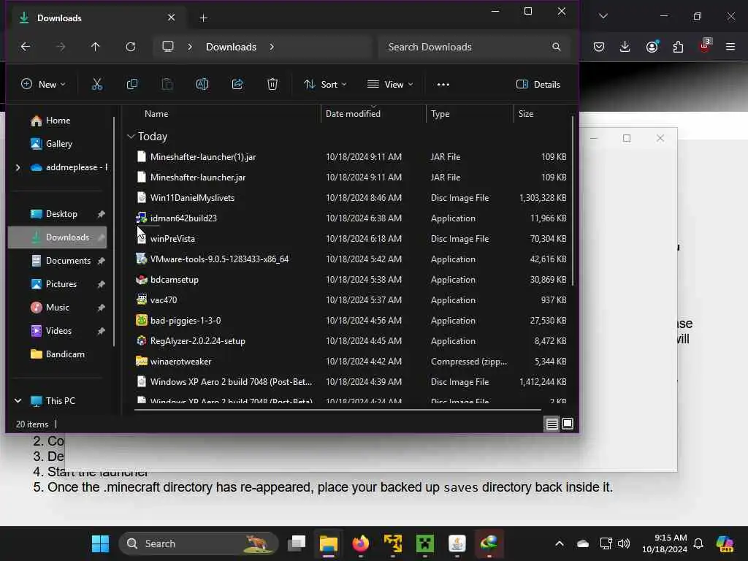Click the Paste clipboard icon
Screen dimensions: 748x561
pyautogui.click(x=167, y=85)
